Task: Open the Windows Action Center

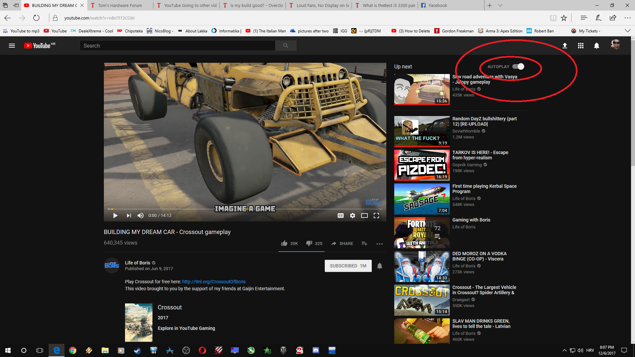Action: (624, 350)
